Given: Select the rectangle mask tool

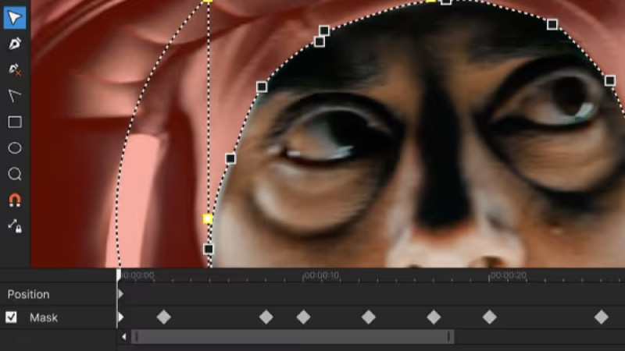Looking at the screenshot, I should point(15,122).
